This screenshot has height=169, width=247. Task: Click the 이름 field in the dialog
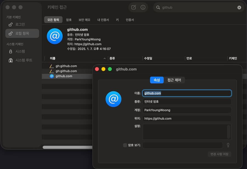187,93
